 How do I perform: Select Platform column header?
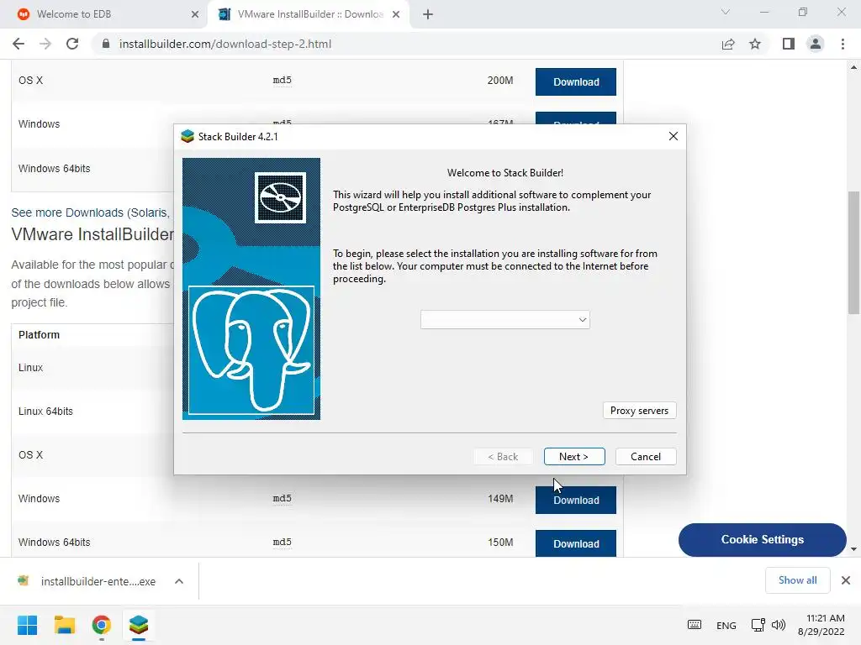39,334
